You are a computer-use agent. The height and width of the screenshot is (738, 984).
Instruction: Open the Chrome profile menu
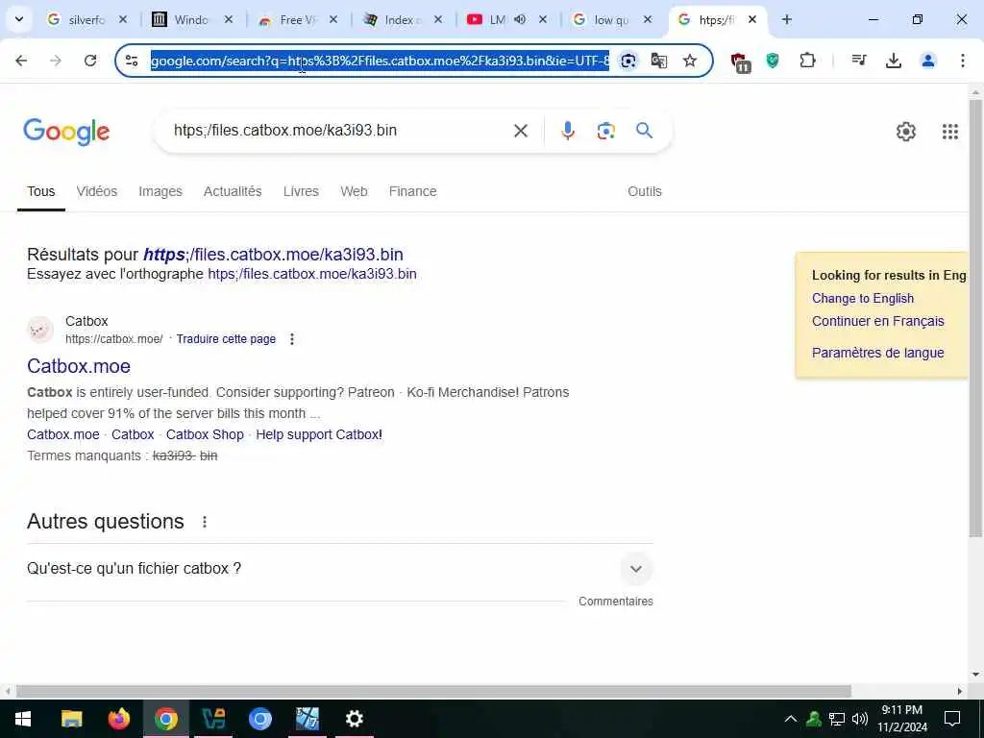click(928, 61)
